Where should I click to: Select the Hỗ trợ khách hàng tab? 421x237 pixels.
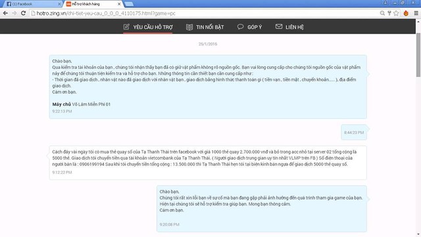(93, 4)
